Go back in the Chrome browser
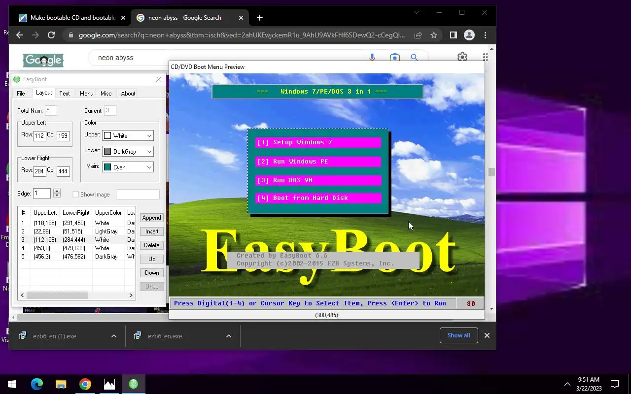 click(20, 35)
